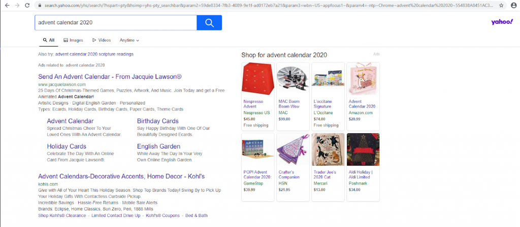Open the Kohl's Advent Calendars ad link
Screen dimensions: 520x227
pos(121,176)
